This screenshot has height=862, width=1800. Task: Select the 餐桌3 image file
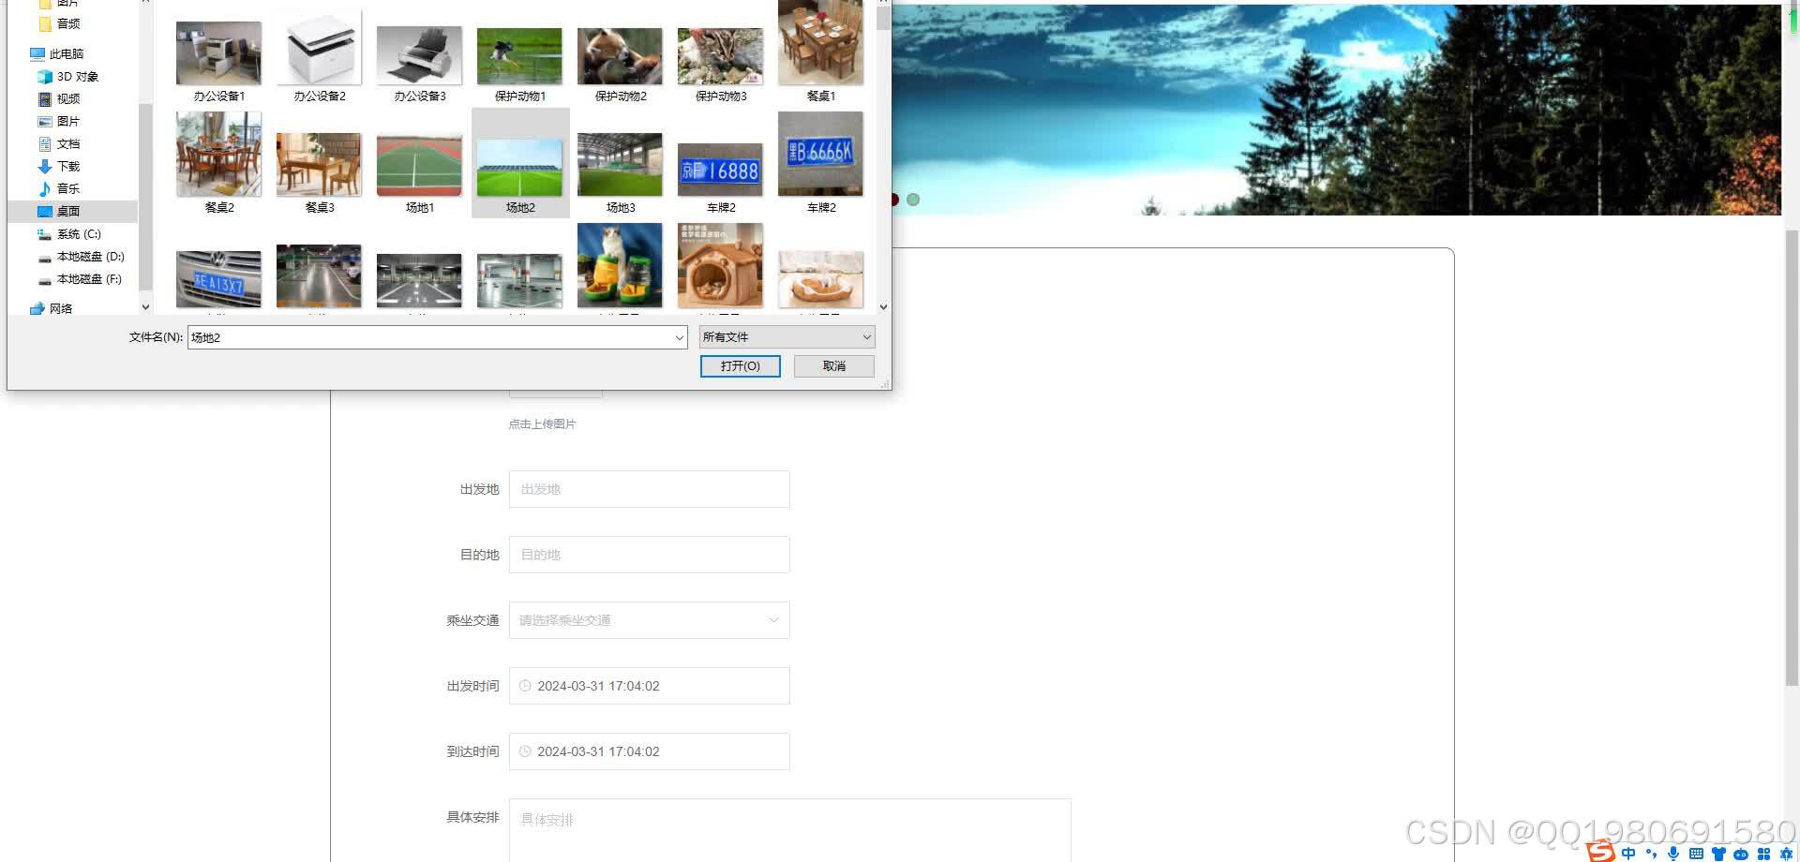(319, 172)
